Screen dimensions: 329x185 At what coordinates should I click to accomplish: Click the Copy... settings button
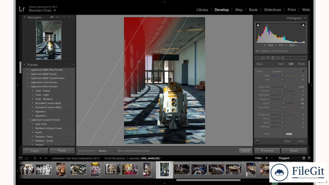click(35, 151)
